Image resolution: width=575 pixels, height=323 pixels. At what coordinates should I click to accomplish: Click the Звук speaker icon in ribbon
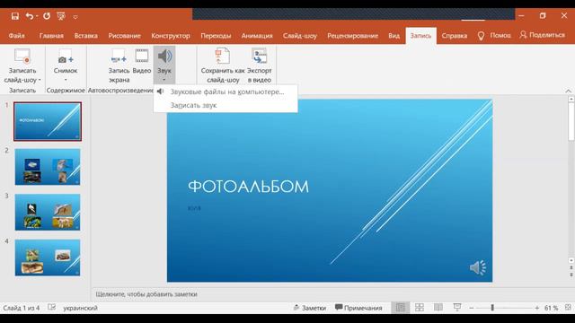point(164,57)
